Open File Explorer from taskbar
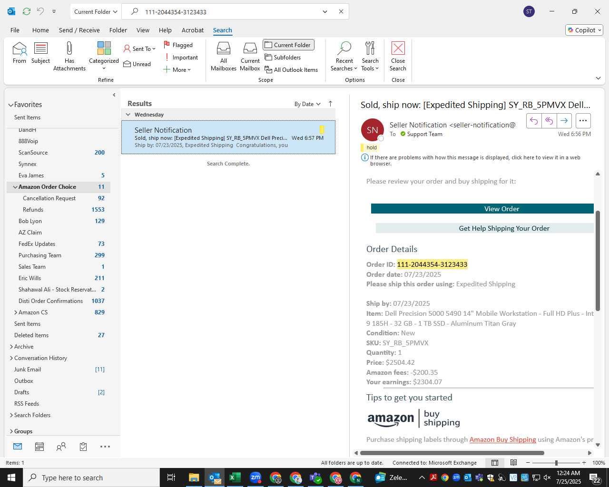 [x=194, y=477]
